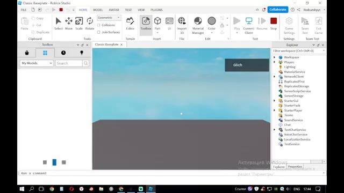
Task: Select ServerScriptService in Explorer
Action: click(297, 91)
